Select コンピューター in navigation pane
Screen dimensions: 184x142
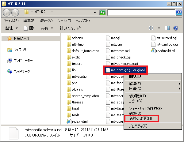[x=20, y=61]
